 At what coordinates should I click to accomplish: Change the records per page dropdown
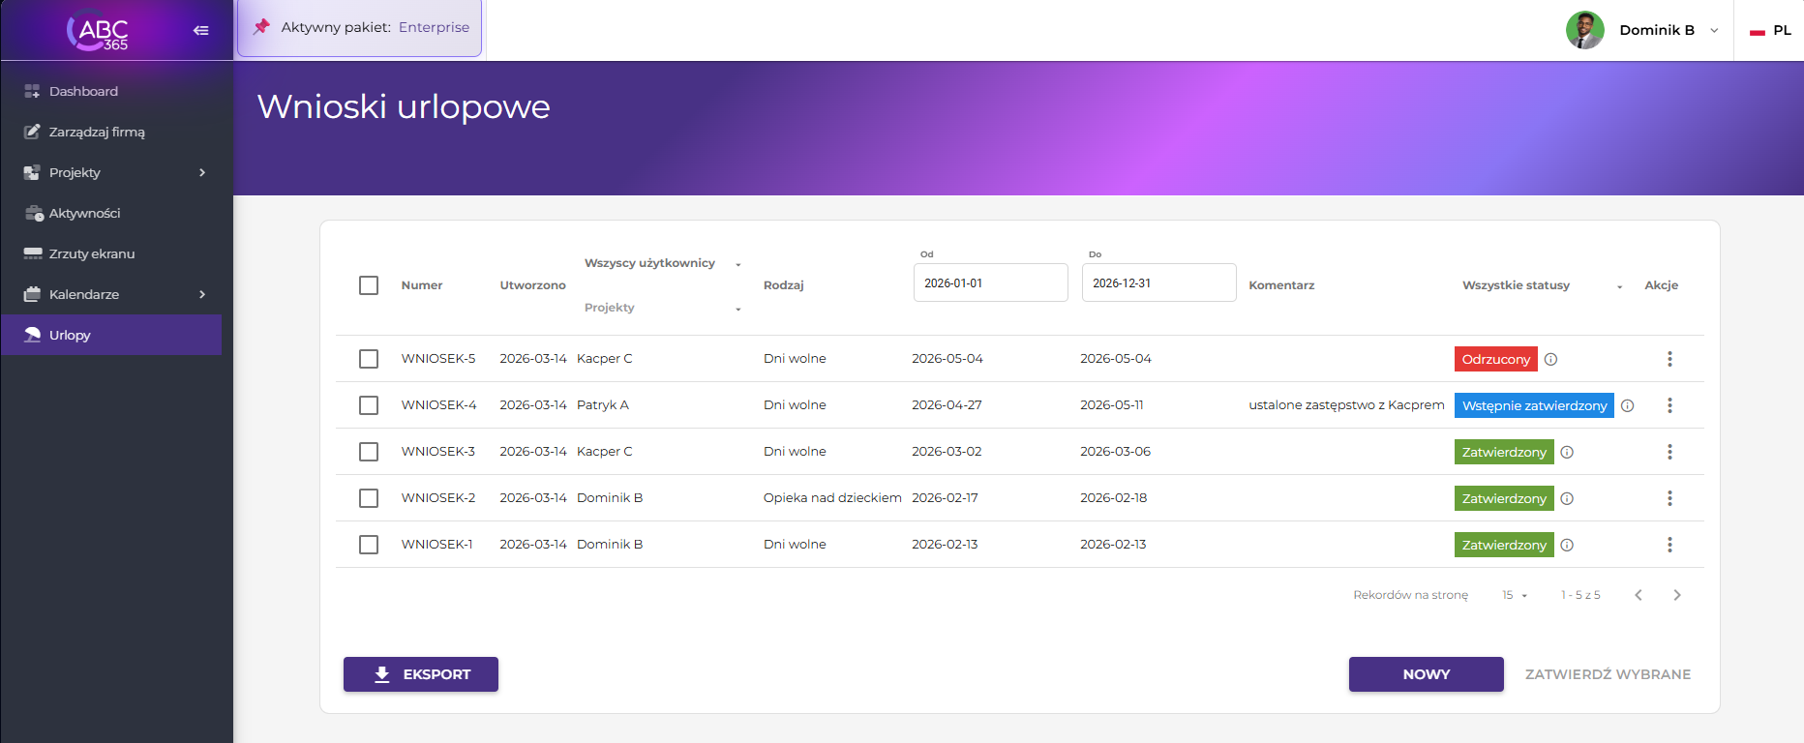tap(1514, 595)
